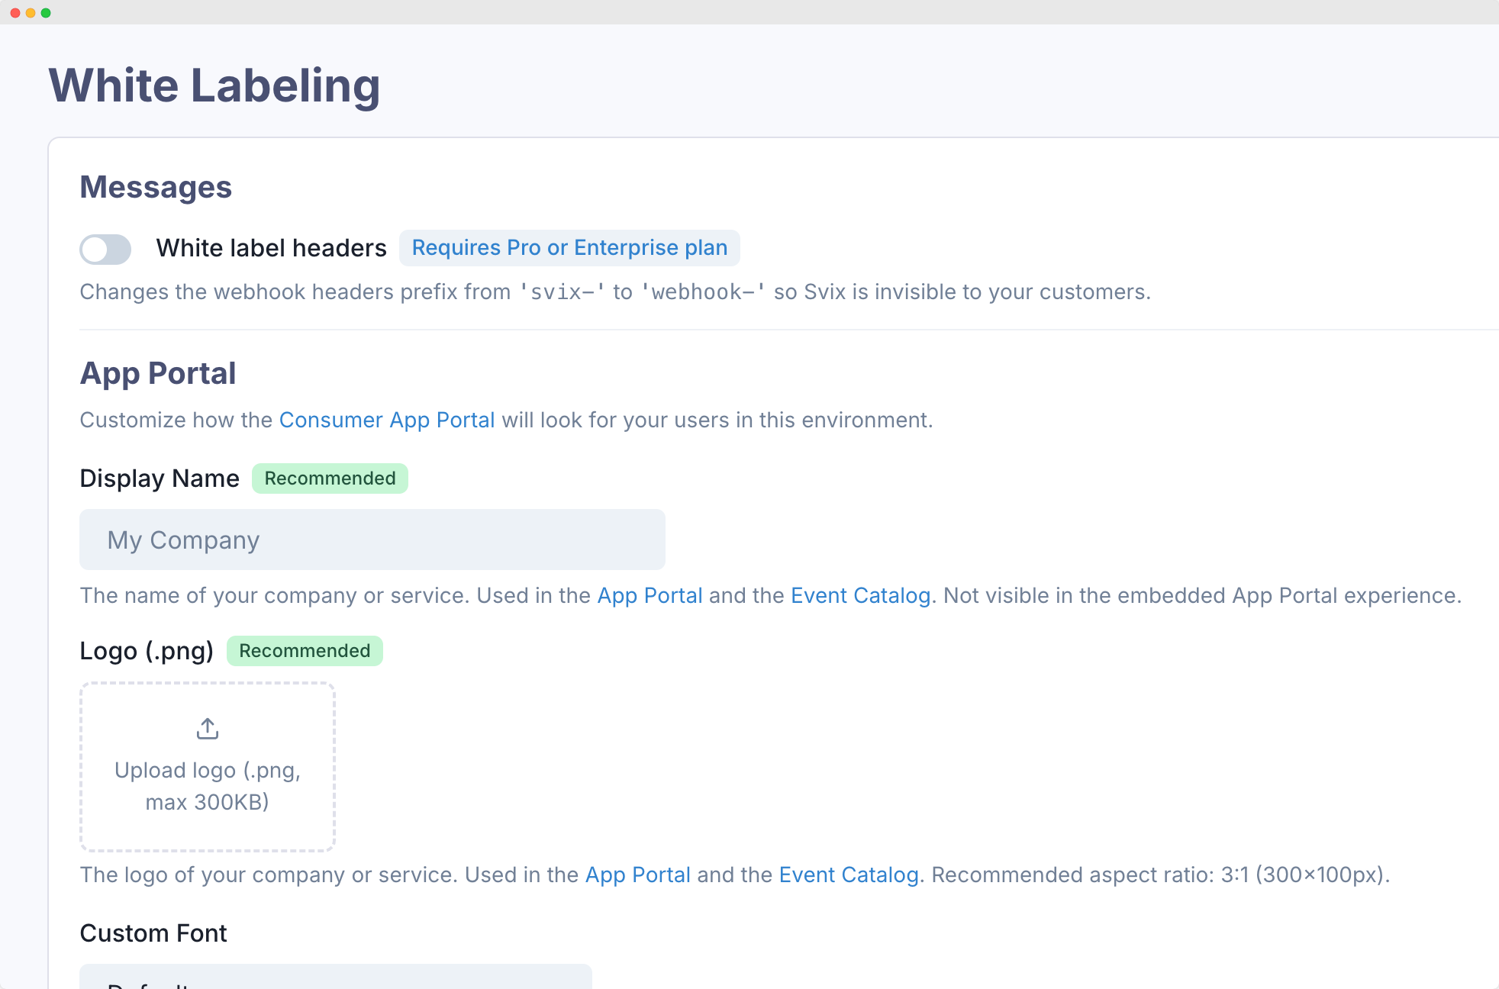Click the red close window button

15,13
